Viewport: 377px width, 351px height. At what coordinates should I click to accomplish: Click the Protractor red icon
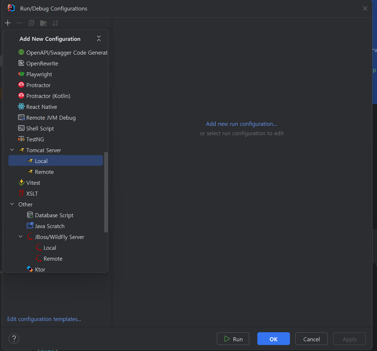21,85
